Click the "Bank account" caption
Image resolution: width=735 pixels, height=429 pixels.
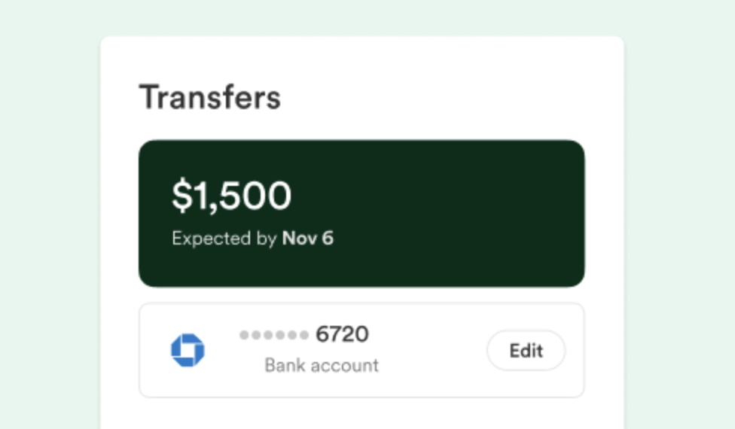[322, 367]
